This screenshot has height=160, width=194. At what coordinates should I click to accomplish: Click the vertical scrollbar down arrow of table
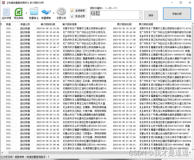[193, 149]
